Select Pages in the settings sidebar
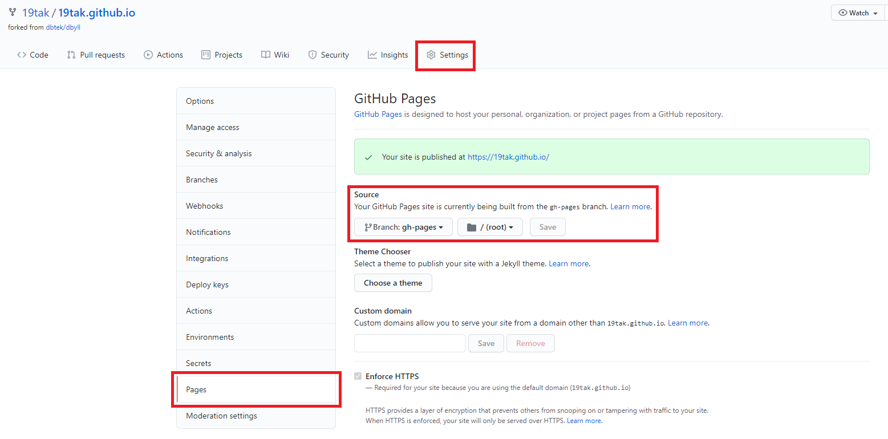The height and width of the screenshot is (439, 888). click(x=256, y=389)
